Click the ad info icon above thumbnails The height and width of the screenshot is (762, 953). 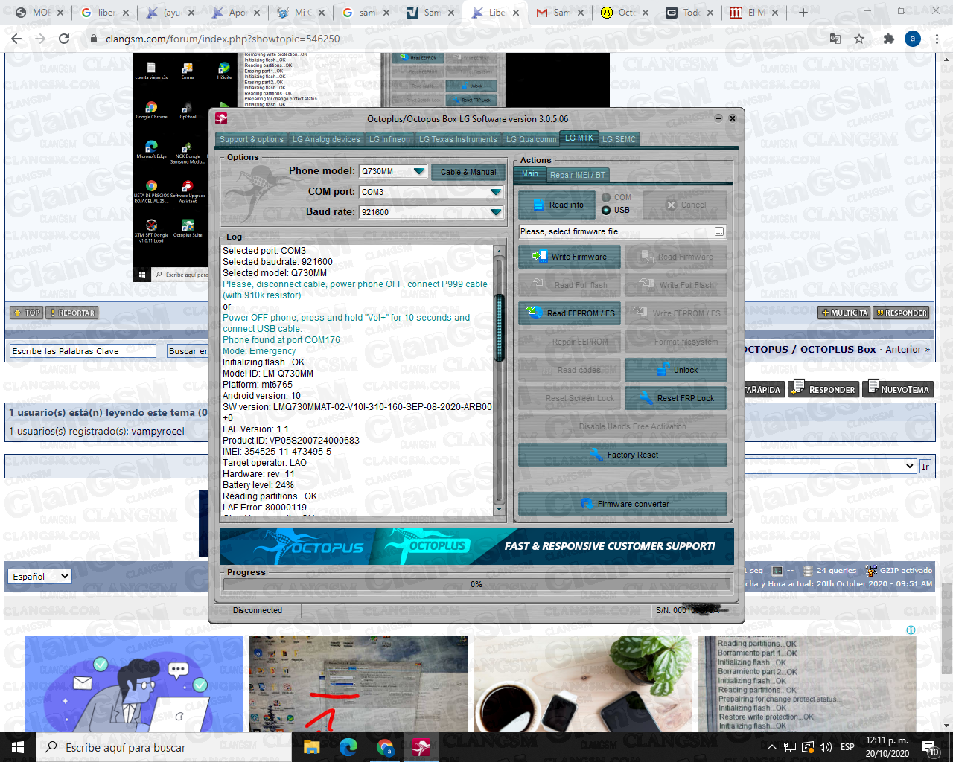tap(911, 630)
